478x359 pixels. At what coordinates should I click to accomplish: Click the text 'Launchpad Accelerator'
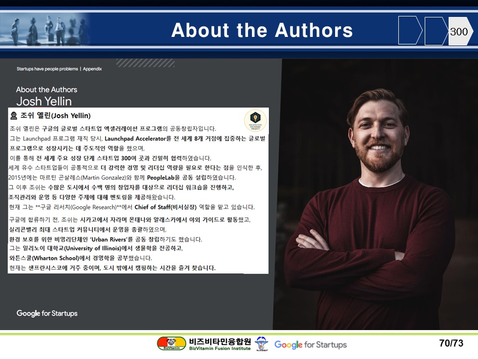click(135, 138)
